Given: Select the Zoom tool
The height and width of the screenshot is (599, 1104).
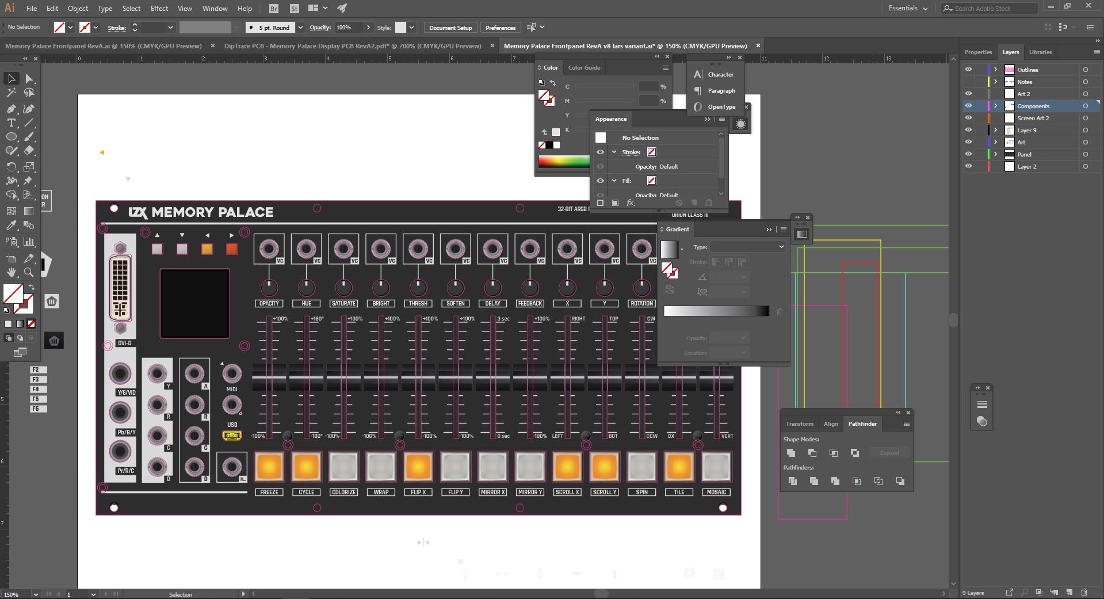Looking at the screenshot, I should click(x=29, y=272).
